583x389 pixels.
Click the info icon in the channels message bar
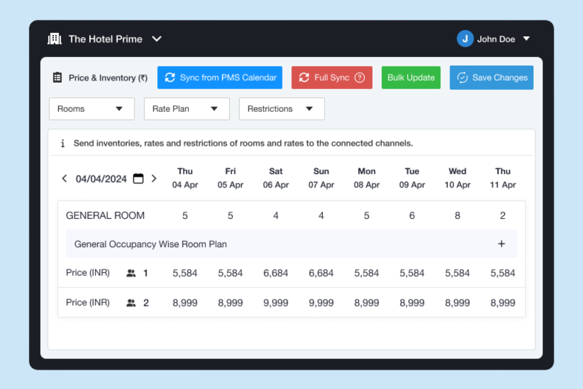coord(63,143)
